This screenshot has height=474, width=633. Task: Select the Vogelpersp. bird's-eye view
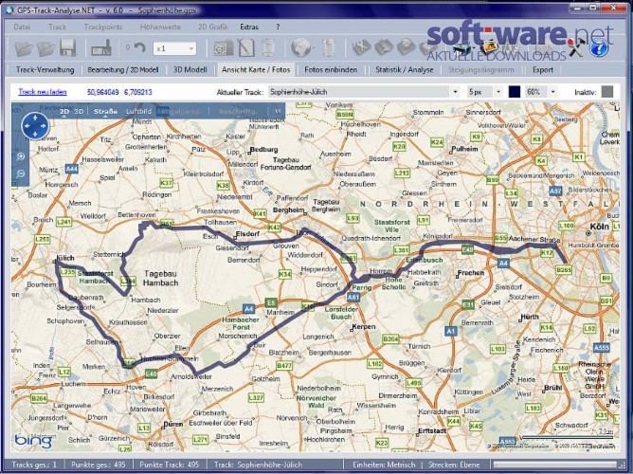(x=178, y=112)
